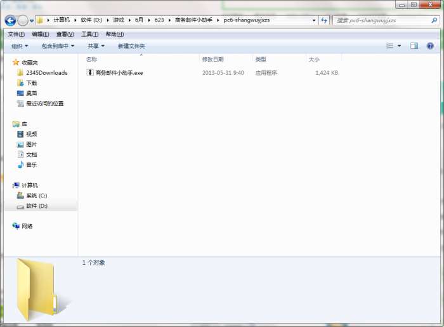Open 2345Downloads in favorites
The image size is (444, 327).
click(x=47, y=73)
